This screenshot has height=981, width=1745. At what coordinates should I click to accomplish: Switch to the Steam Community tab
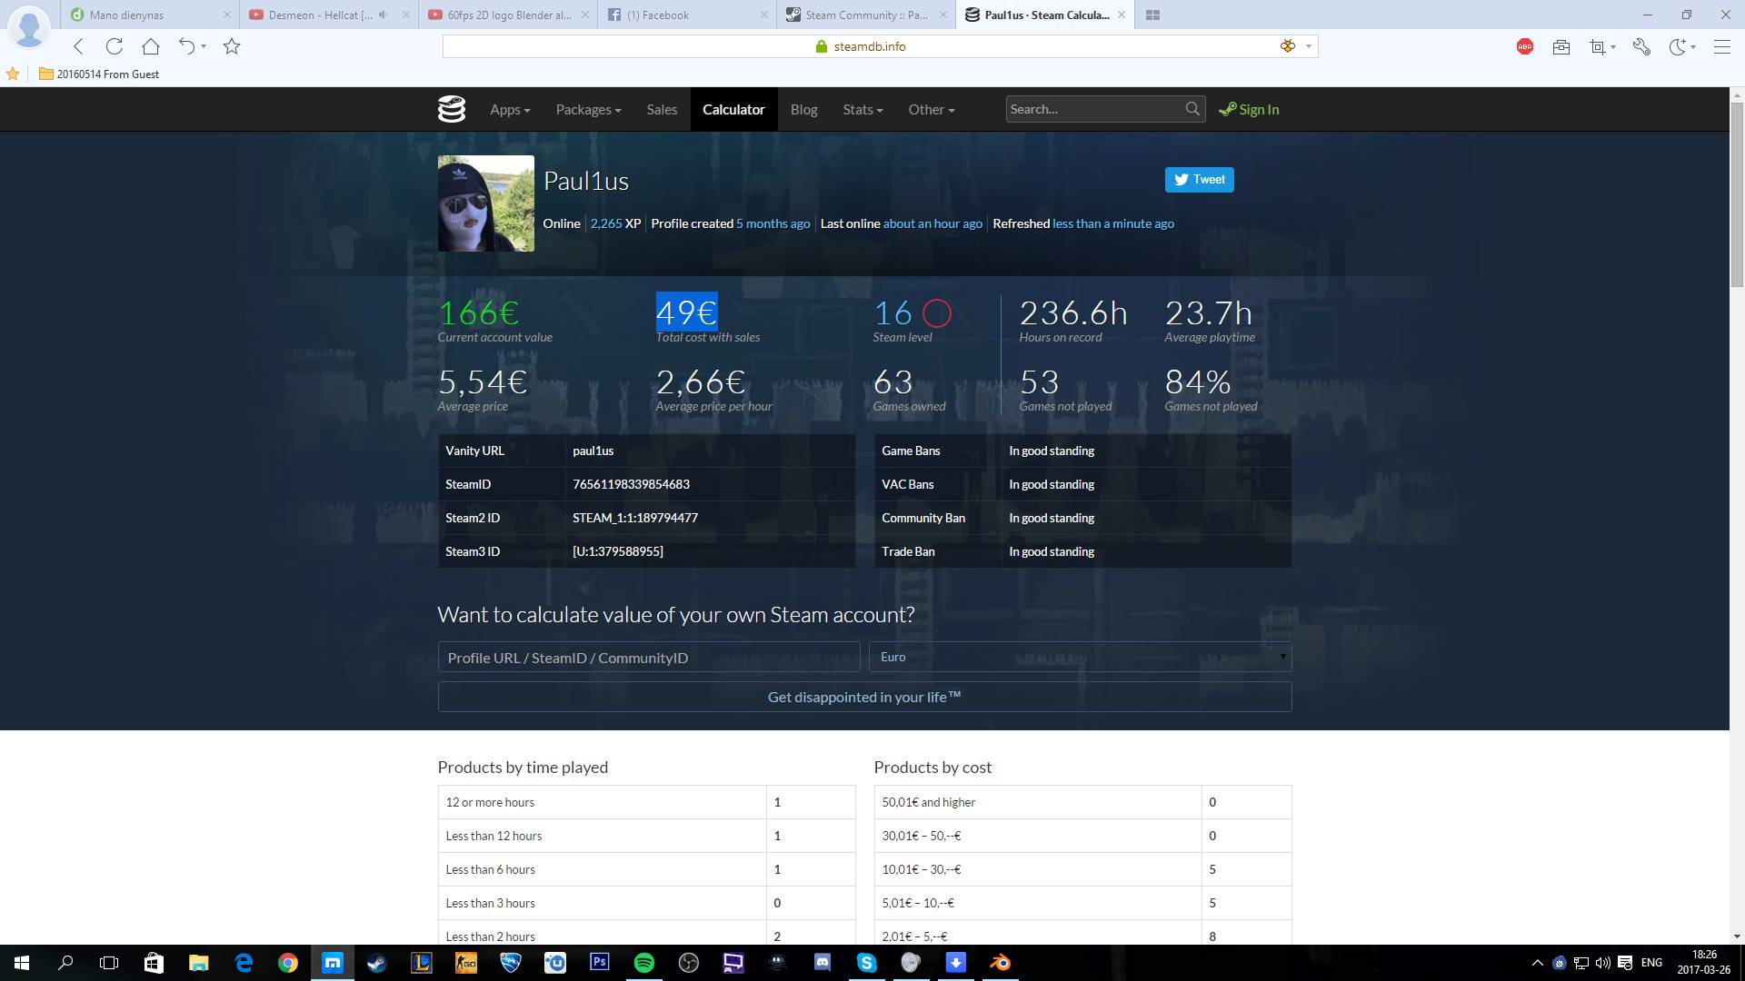[x=866, y=15]
